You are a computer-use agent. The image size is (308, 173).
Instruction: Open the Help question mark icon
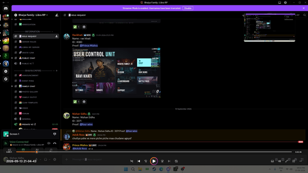[285, 2]
